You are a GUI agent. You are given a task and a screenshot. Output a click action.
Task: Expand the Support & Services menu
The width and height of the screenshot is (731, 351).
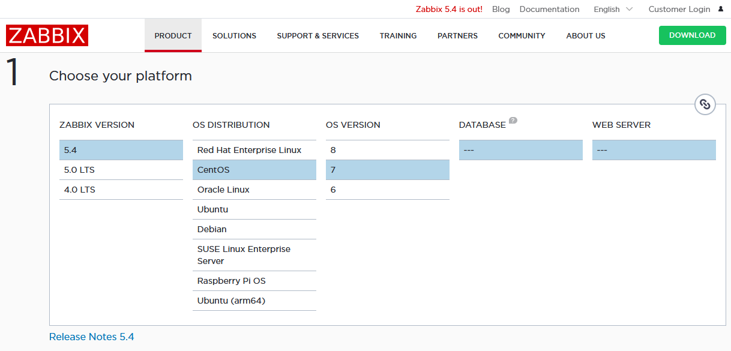point(317,35)
